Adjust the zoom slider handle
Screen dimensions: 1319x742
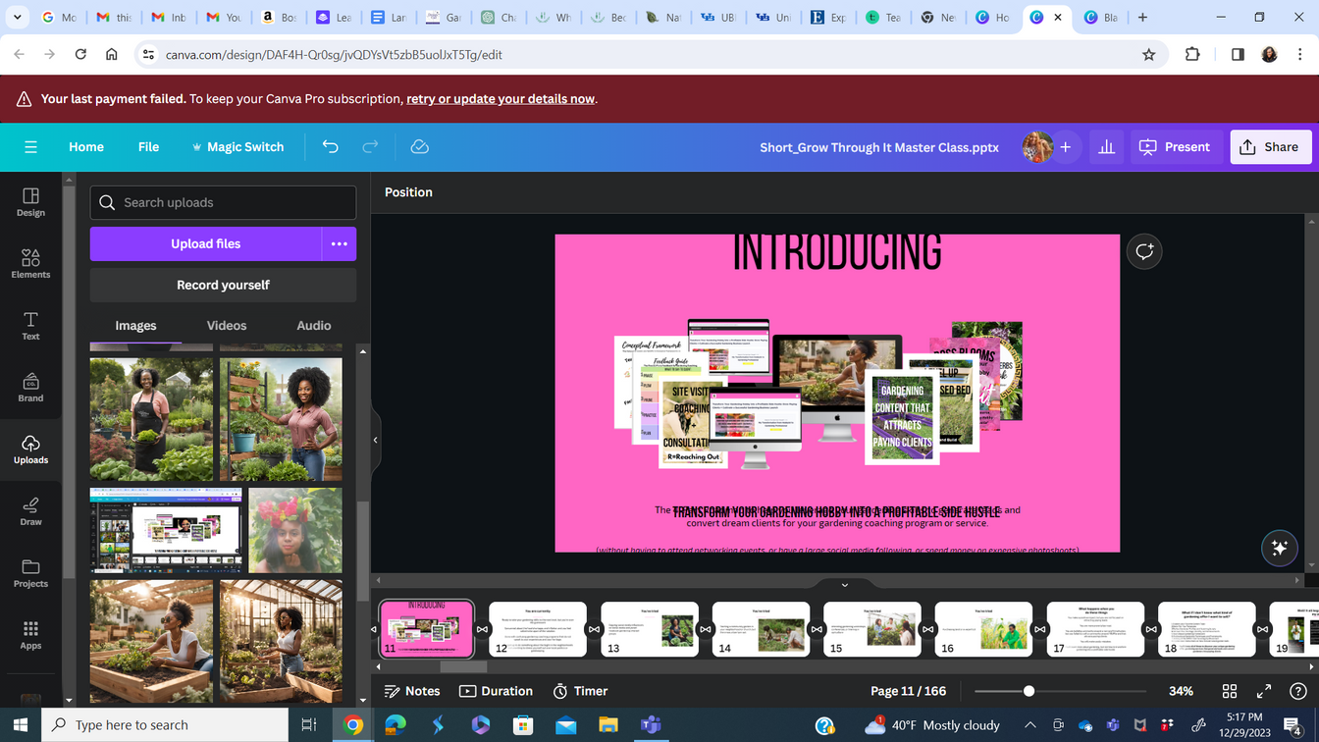(x=1029, y=691)
